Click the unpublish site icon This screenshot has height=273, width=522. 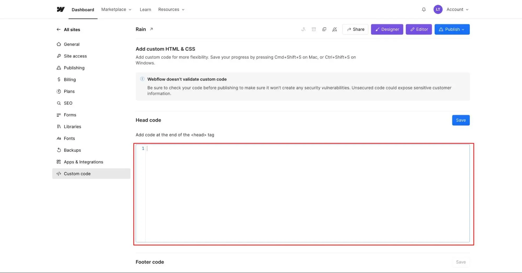(335, 29)
